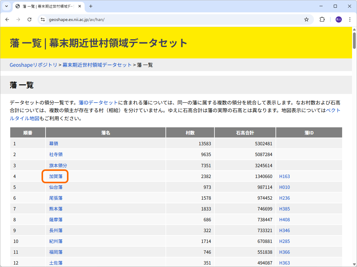Open the 秀人 browser profile avatar
The width and height of the screenshot is (357, 267).
pyautogui.click(x=338, y=19)
